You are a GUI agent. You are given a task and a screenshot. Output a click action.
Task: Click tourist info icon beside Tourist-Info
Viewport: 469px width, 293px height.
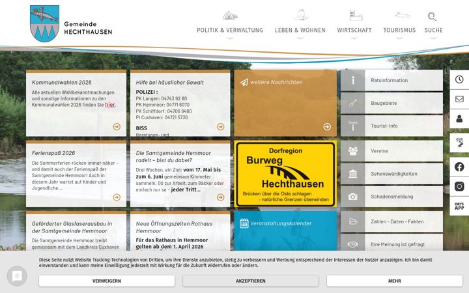coord(352,126)
